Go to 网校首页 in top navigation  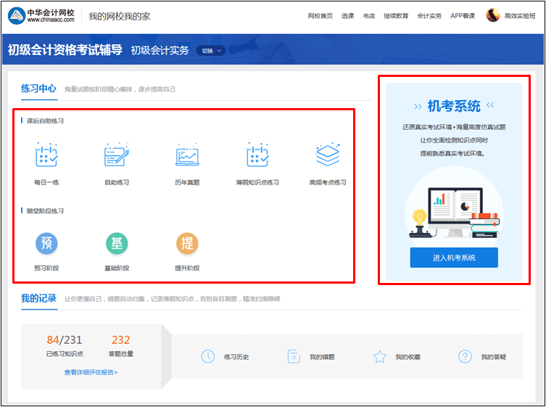tap(320, 16)
